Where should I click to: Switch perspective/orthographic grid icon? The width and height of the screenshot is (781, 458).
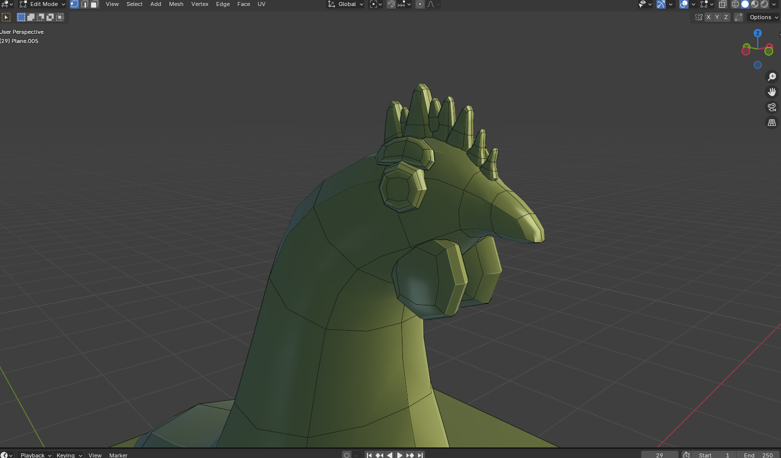pyautogui.click(x=772, y=122)
